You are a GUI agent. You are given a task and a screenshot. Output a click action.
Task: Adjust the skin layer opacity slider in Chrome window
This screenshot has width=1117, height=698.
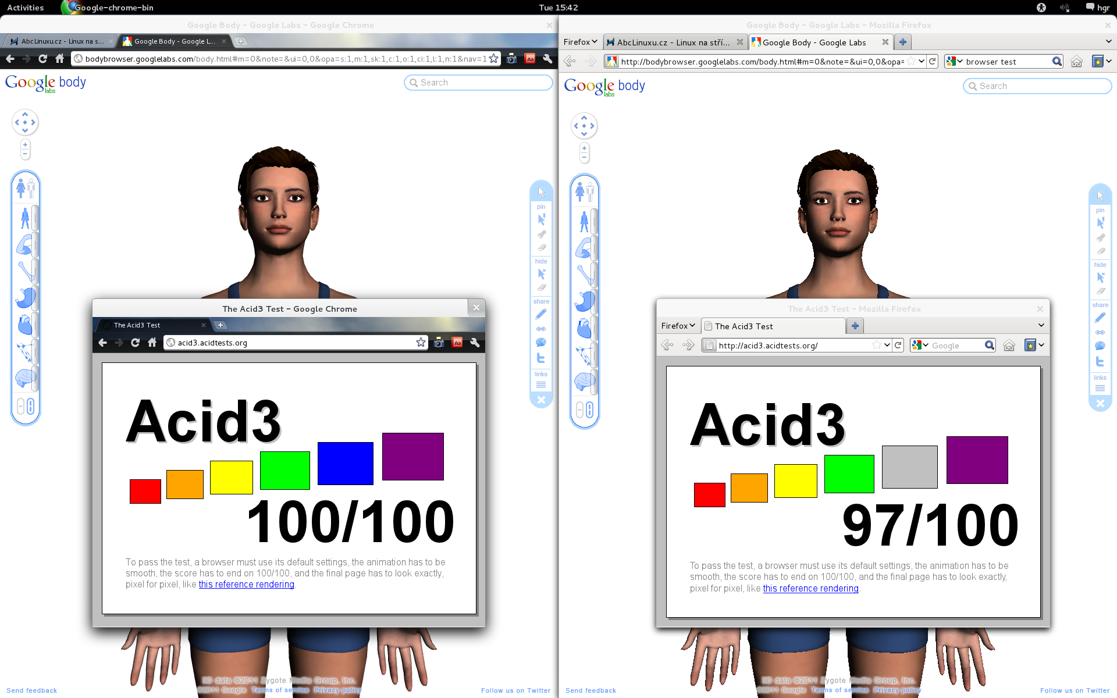35,218
